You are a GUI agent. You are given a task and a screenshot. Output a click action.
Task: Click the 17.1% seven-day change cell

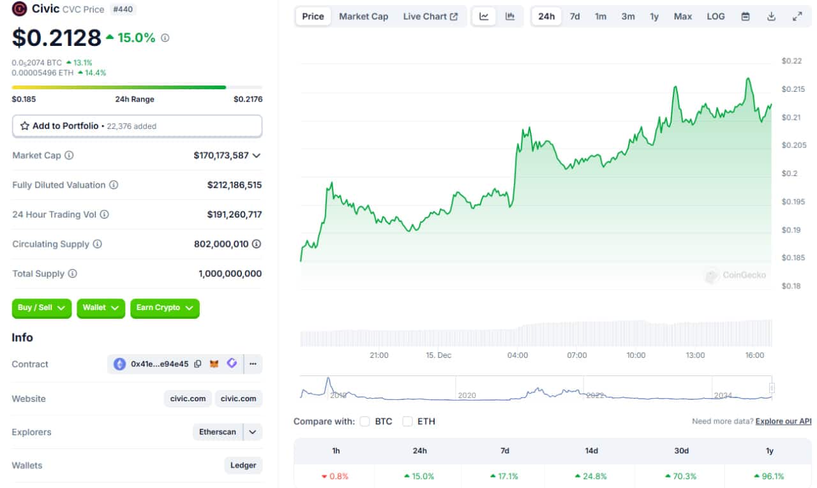click(x=504, y=476)
